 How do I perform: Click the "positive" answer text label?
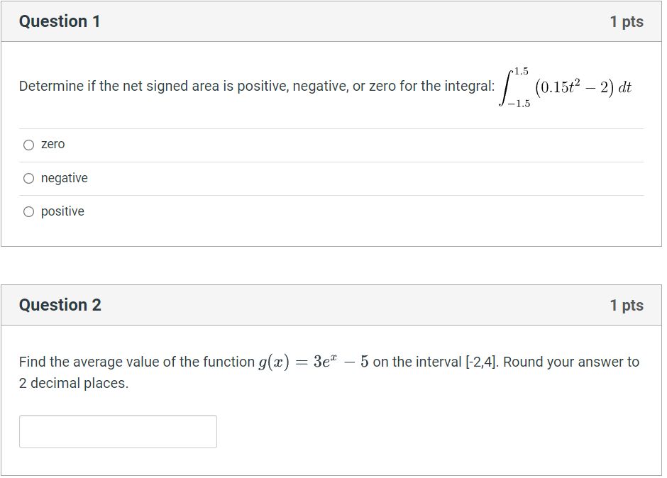click(x=62, y=211)
